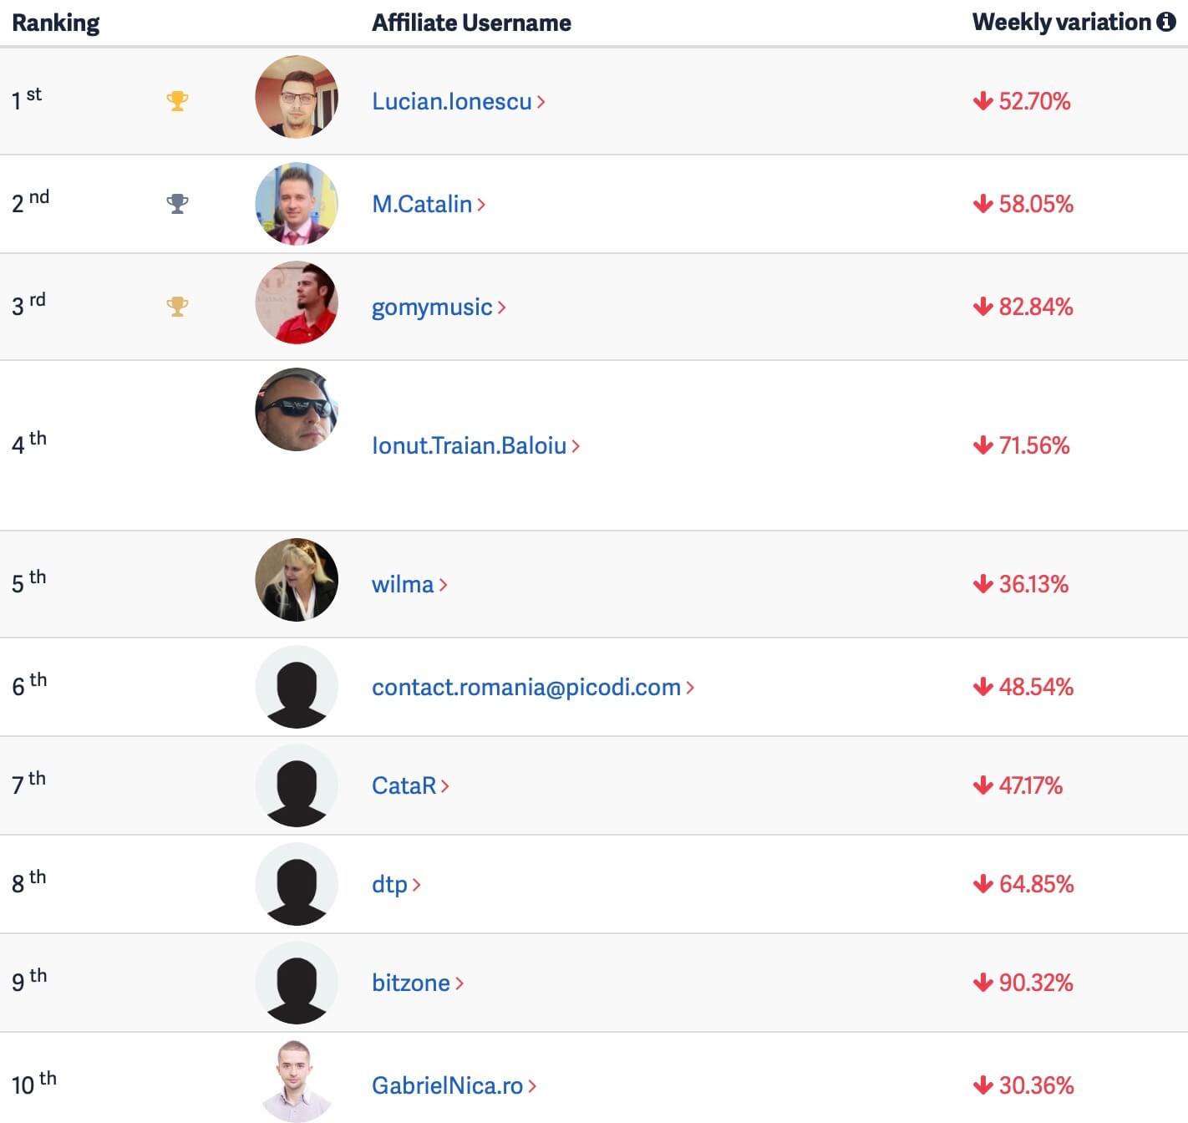This screenshot has width=1188, height=1123.
Task: Click the default avatar for dtp
Action: 297,884
